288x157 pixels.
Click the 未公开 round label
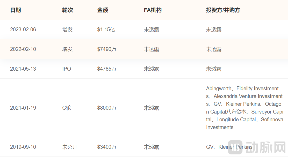point(69,147)
